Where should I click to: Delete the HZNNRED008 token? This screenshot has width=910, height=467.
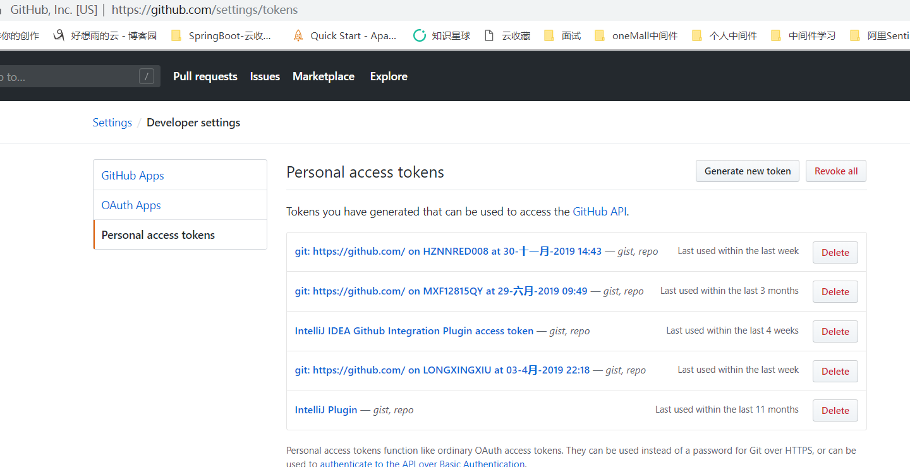835,252
